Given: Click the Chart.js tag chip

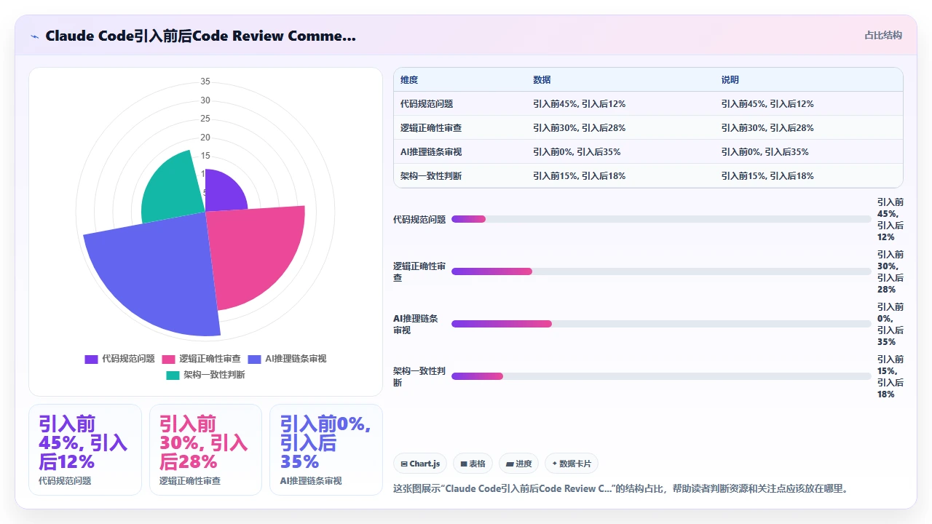Looking at the screenshot, I should (x=421, y=464).
